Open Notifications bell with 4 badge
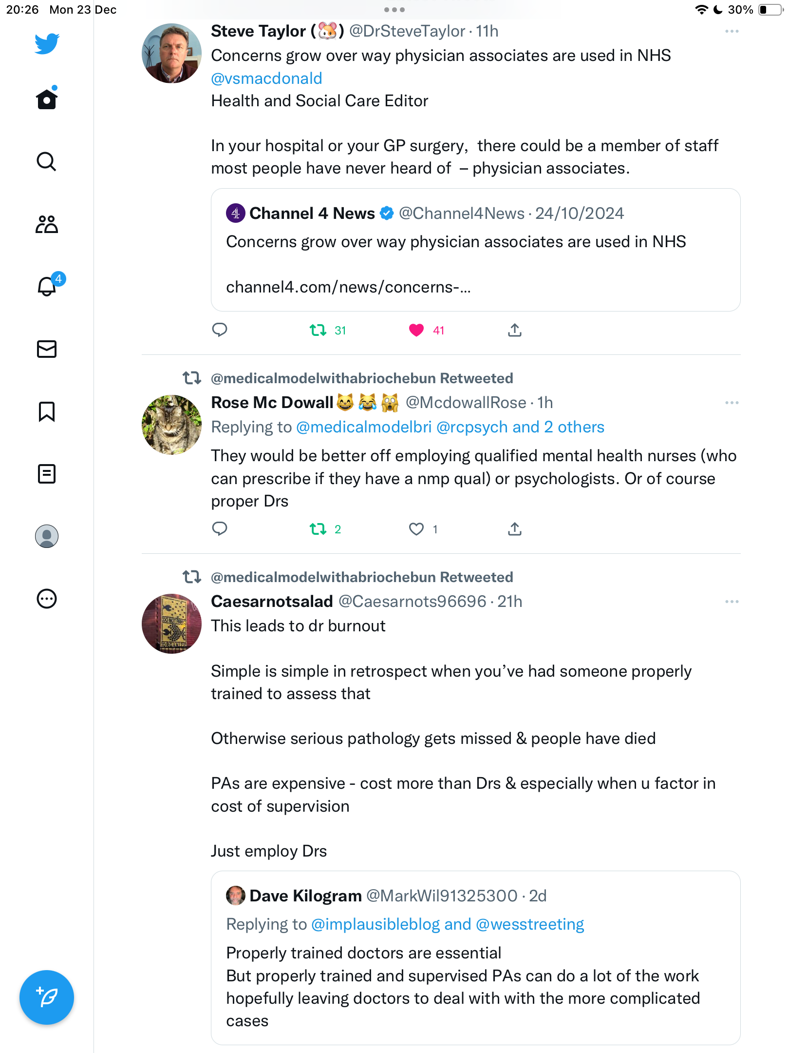The width and height of the screenshot is (789, 1053). click(49, 285)
